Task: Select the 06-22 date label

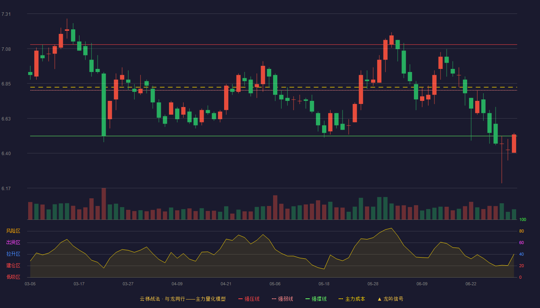Action: (471, 284)
